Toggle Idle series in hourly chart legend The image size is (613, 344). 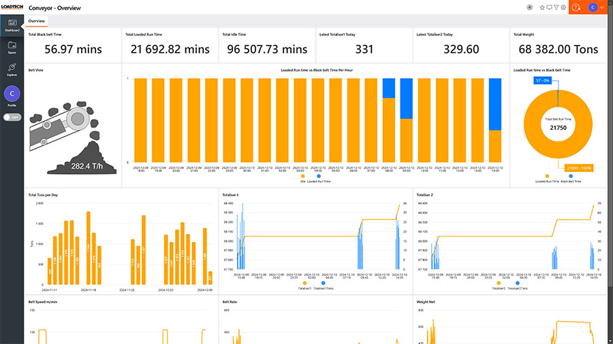pyautogui.click(x=302, y=177)
